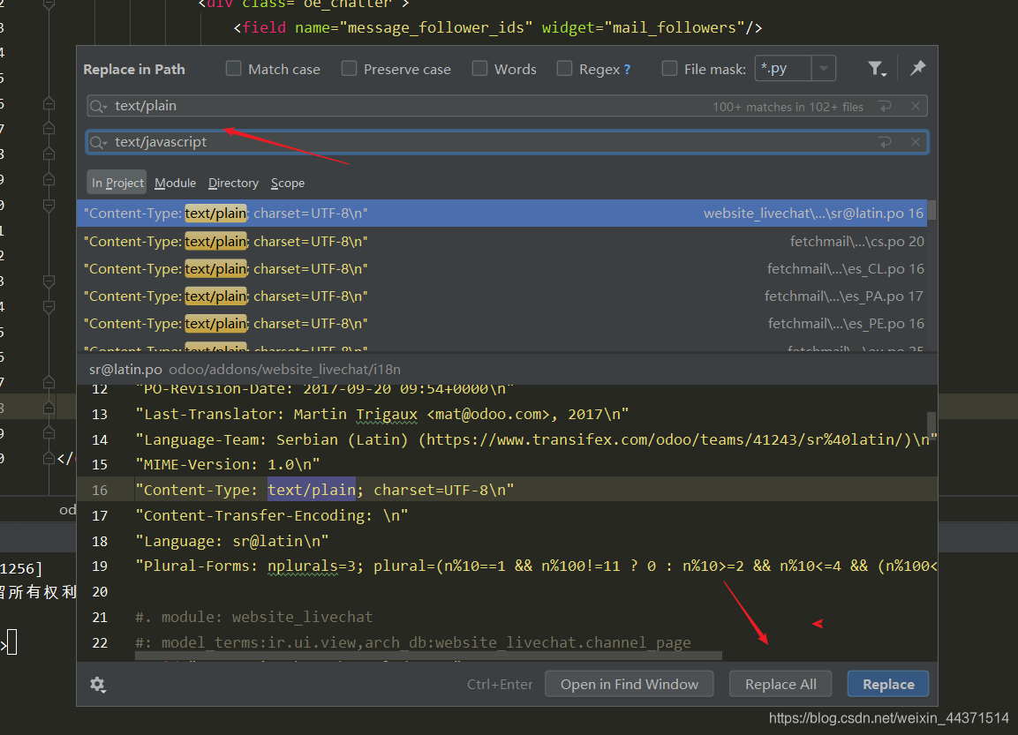Enable the File mask checkbox
The image size is (1018, 735).
(x=668, y=68)
